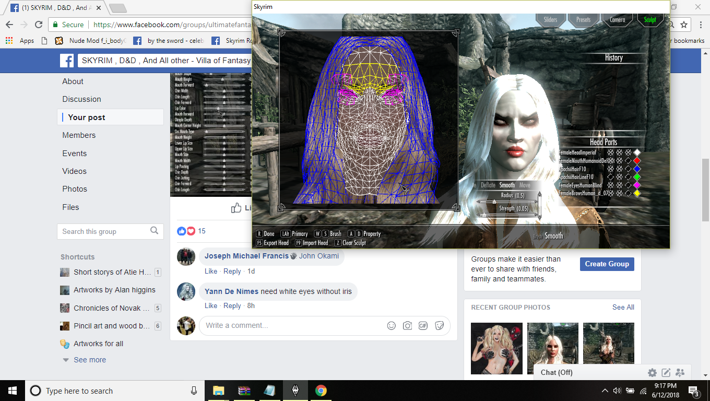This screenshot has height=401, width=710.
Task: Click the GIF icon in comment box
Action: (423, 325)
